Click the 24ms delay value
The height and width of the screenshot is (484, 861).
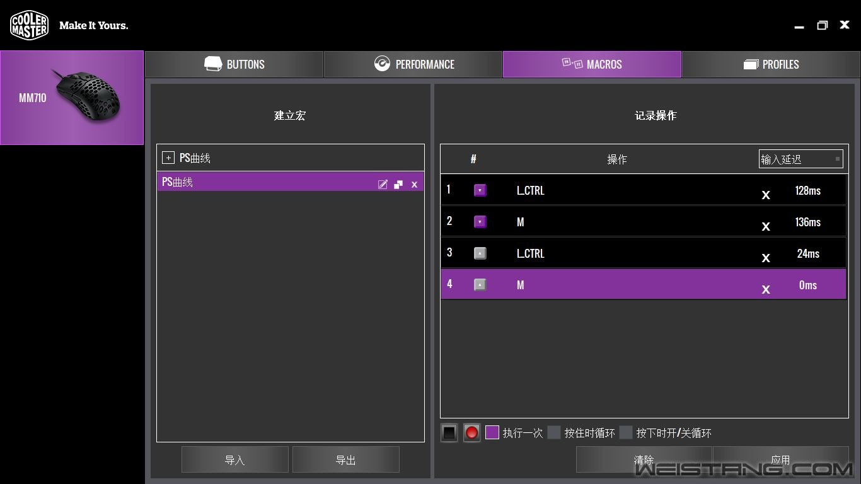click(x=808, y=253)
